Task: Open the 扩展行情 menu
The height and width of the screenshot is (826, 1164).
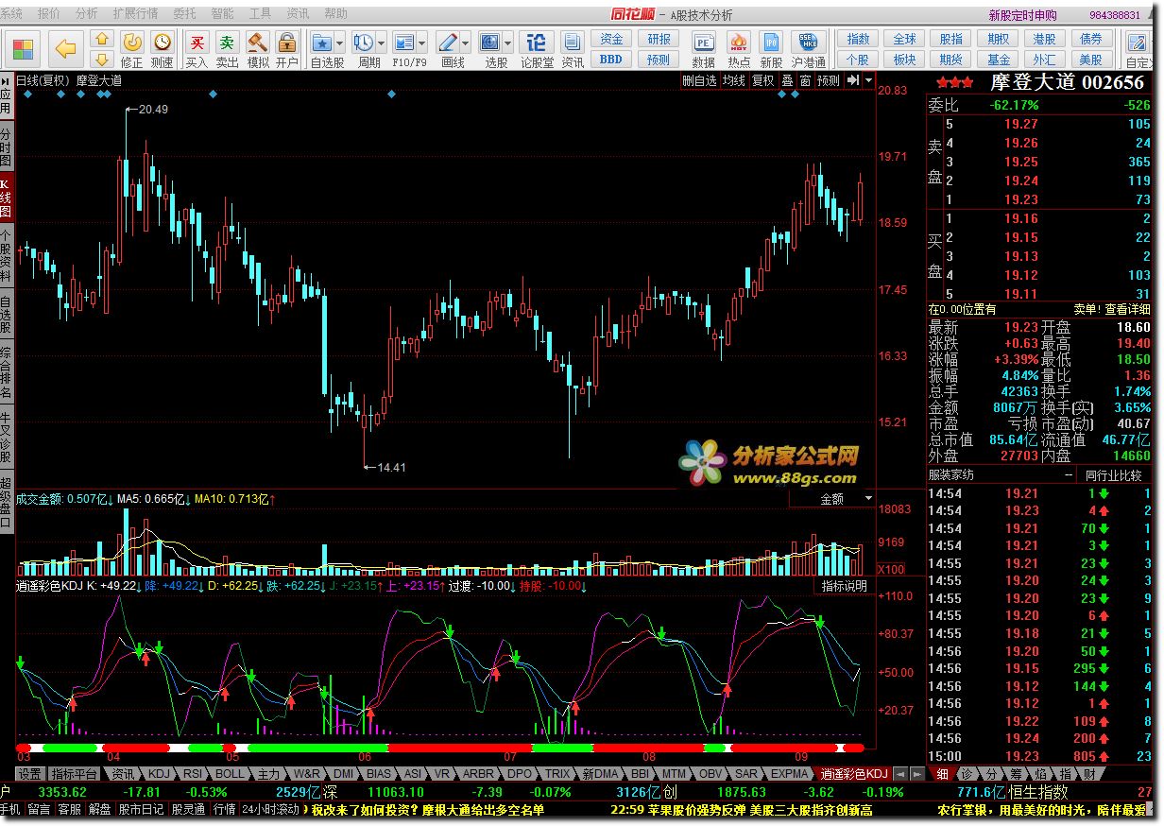Action: coord(135,14)
